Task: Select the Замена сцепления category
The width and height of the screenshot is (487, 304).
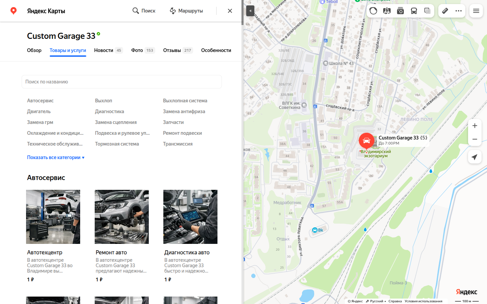Action: (116, 122)
